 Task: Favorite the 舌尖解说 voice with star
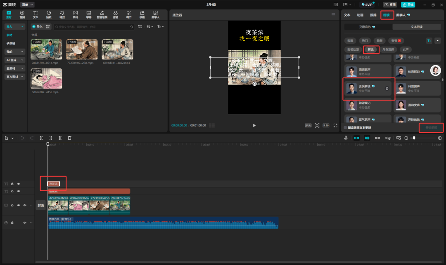coord(387,88)
